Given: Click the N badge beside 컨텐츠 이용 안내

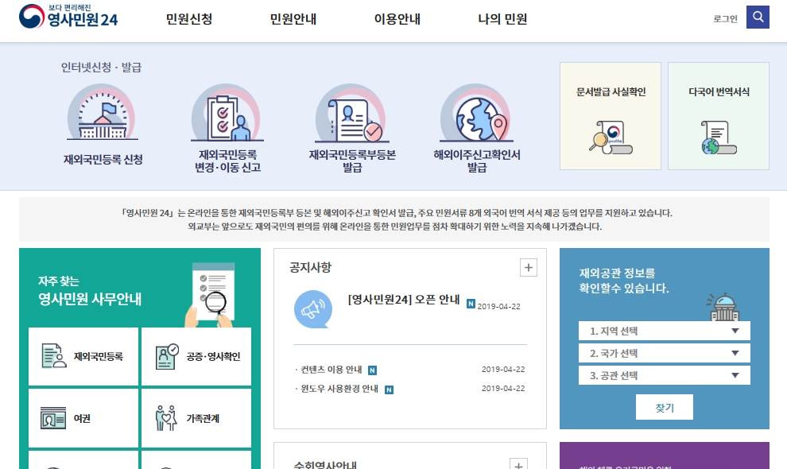Looking at the screenshot, I should 372,370.
